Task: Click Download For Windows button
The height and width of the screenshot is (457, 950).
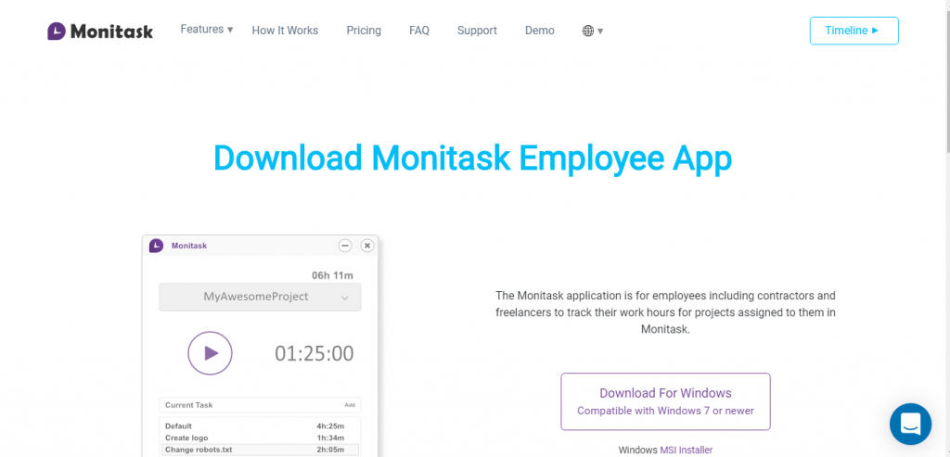Action: [x=665, y=401]
